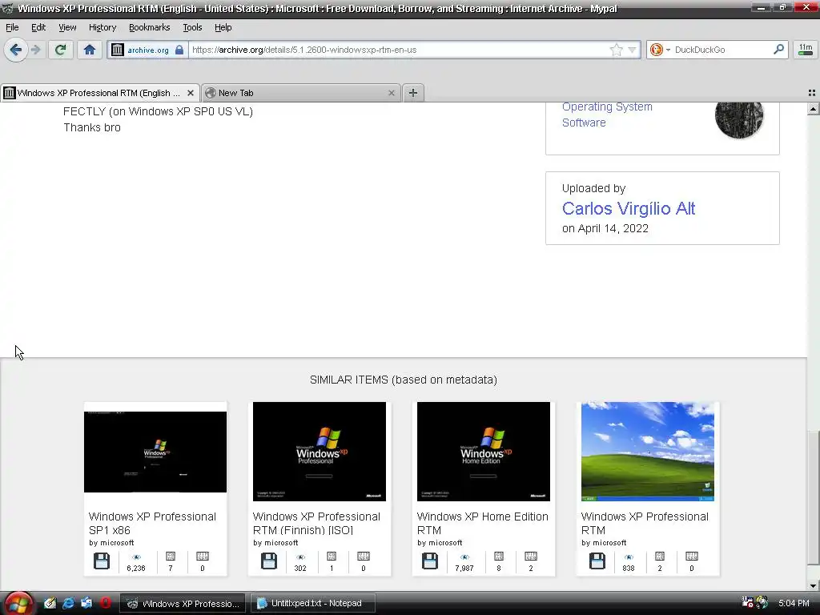Viewport: 820px width, 615px height.
Task: Click the floppy disk icon under SP1 x86
Action: 102,561
